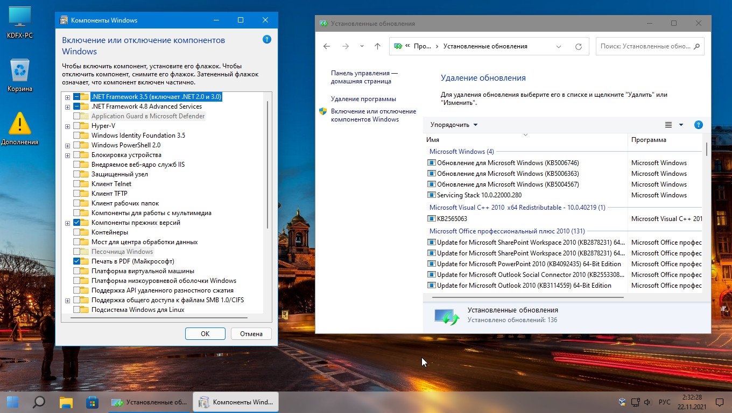The width and height of the screenshot is (732, 413).
Task: Click the Windows Start button
Action: point(12,402)
